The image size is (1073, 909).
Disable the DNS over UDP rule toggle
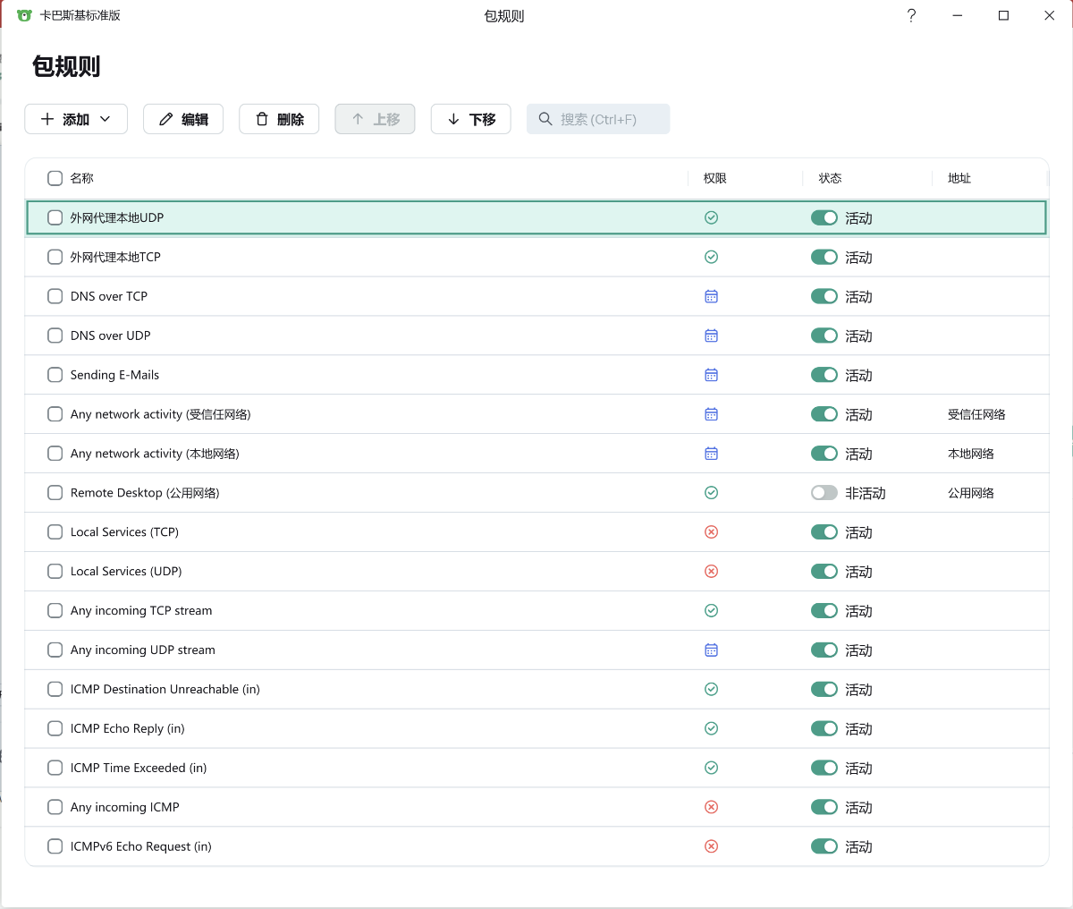click(x=824, y=336)
